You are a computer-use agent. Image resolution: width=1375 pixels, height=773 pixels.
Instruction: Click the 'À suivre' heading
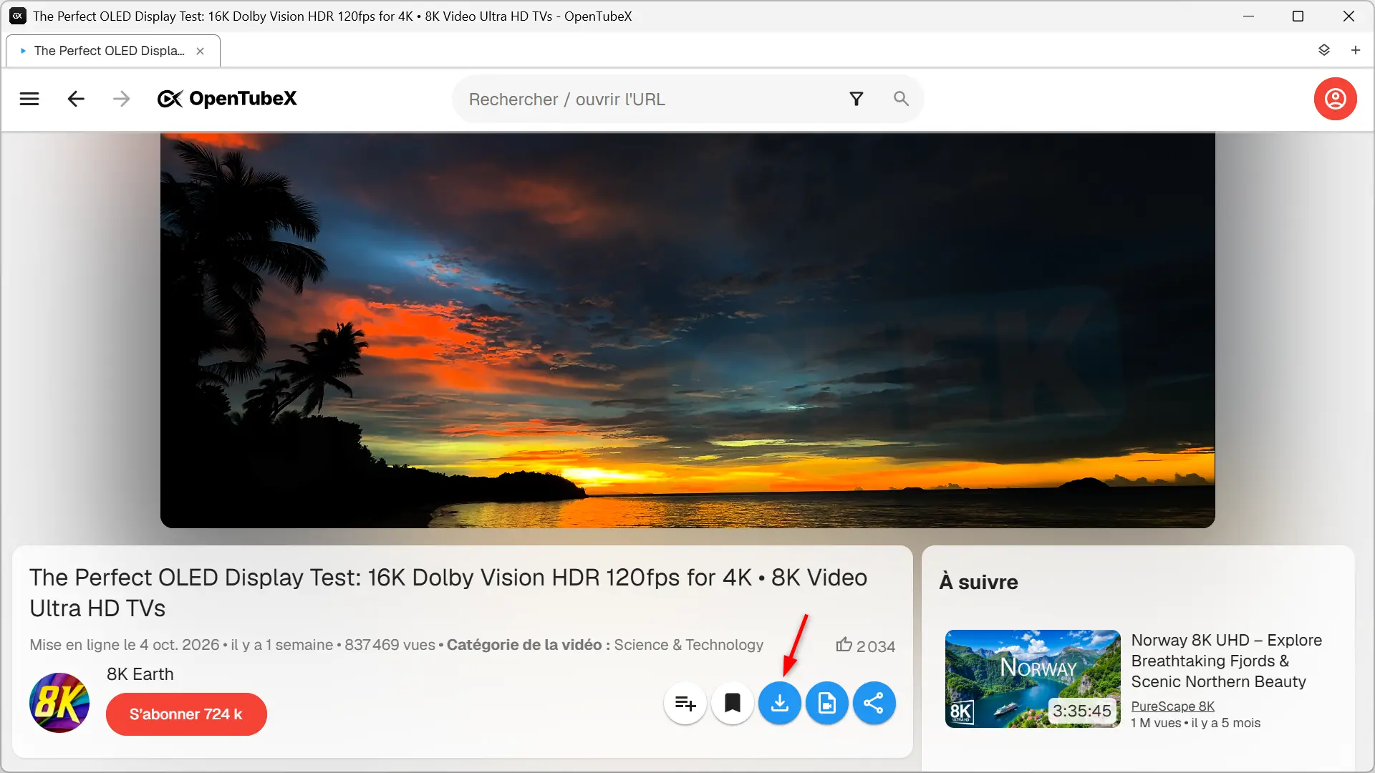pyautogui.click(x=978, y=582)
